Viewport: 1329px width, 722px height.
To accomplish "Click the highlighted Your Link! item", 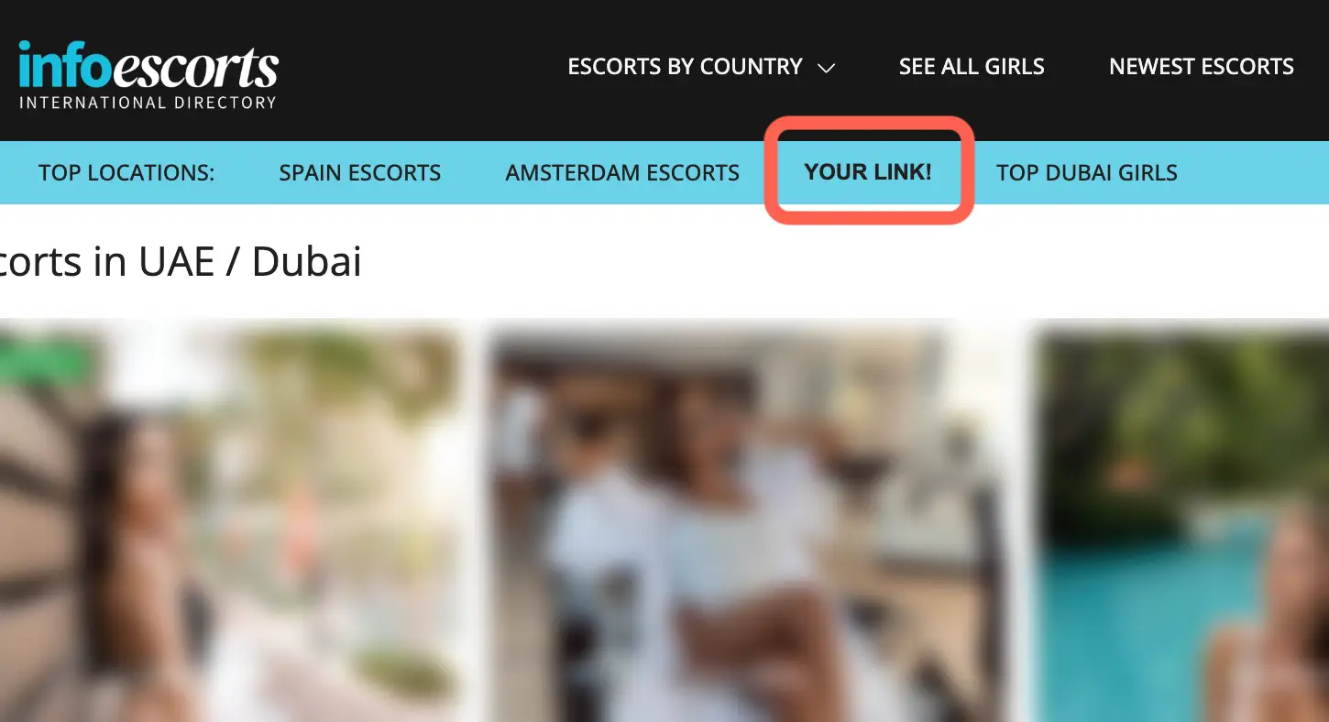I will coord(868,171).
